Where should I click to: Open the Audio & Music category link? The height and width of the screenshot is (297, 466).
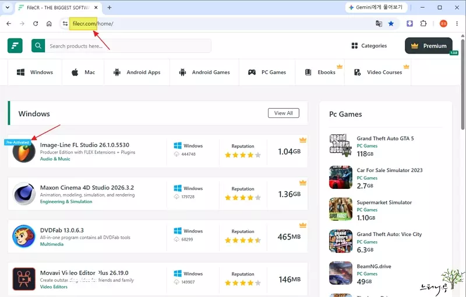[55, 159]
